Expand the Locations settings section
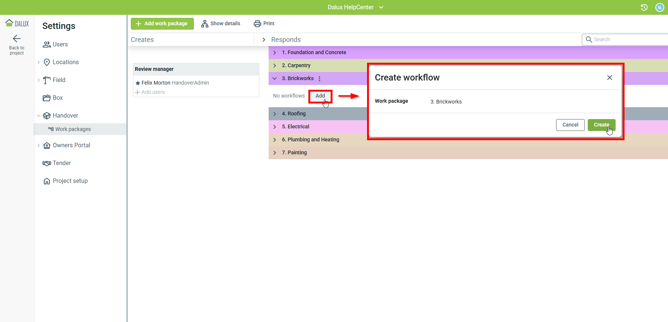Image resolution: width=668 pixels, height=322 pixels. (39, 62)
